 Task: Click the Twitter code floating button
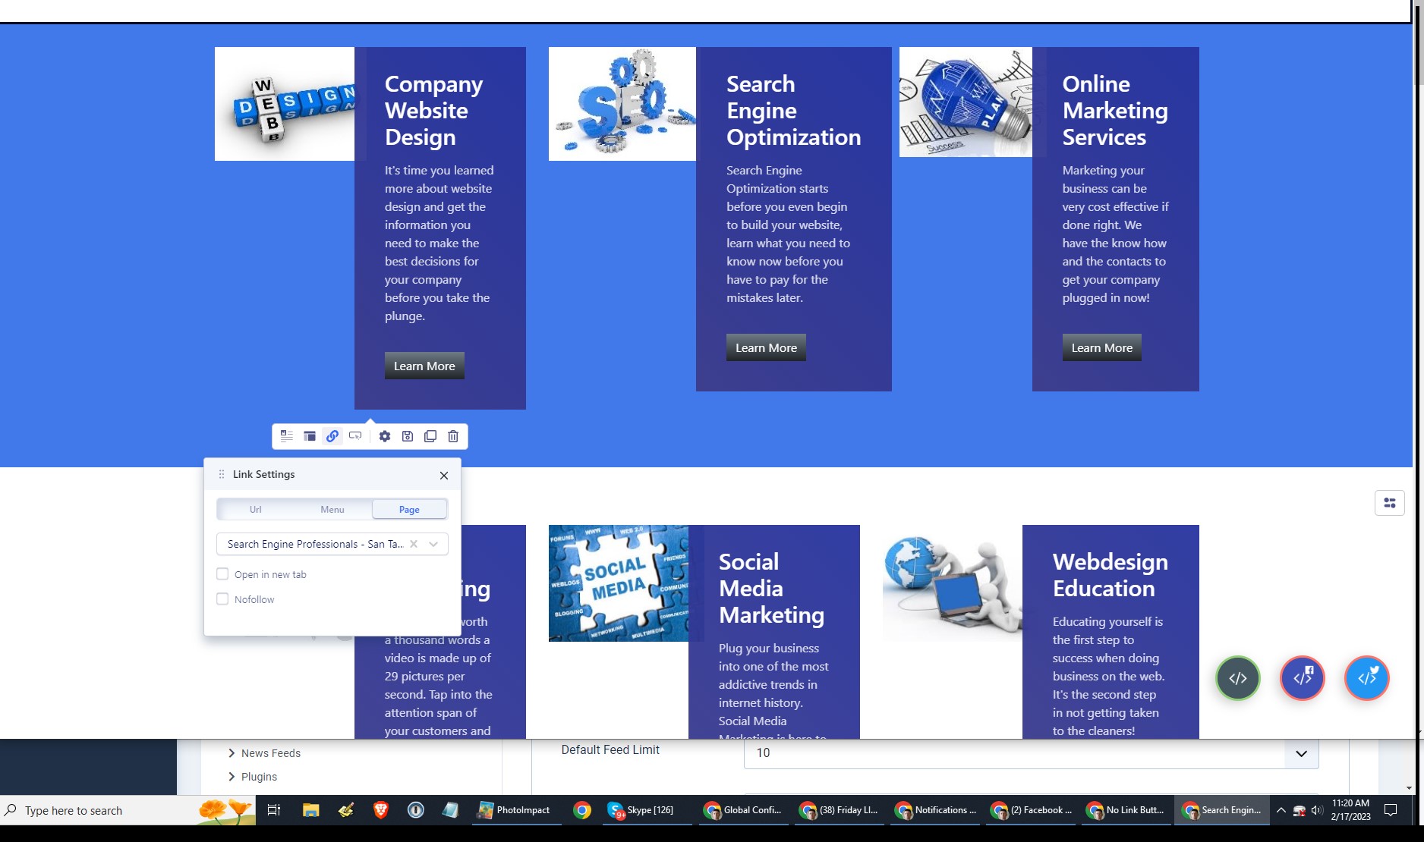pyautogui.click(x=1366, y=678)
